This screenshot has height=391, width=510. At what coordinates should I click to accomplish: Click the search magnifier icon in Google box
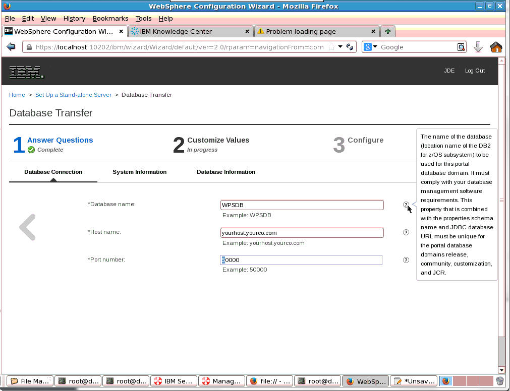point(461,47)
